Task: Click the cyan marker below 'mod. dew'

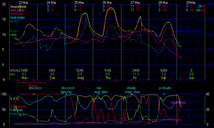Action: (99, 94)
